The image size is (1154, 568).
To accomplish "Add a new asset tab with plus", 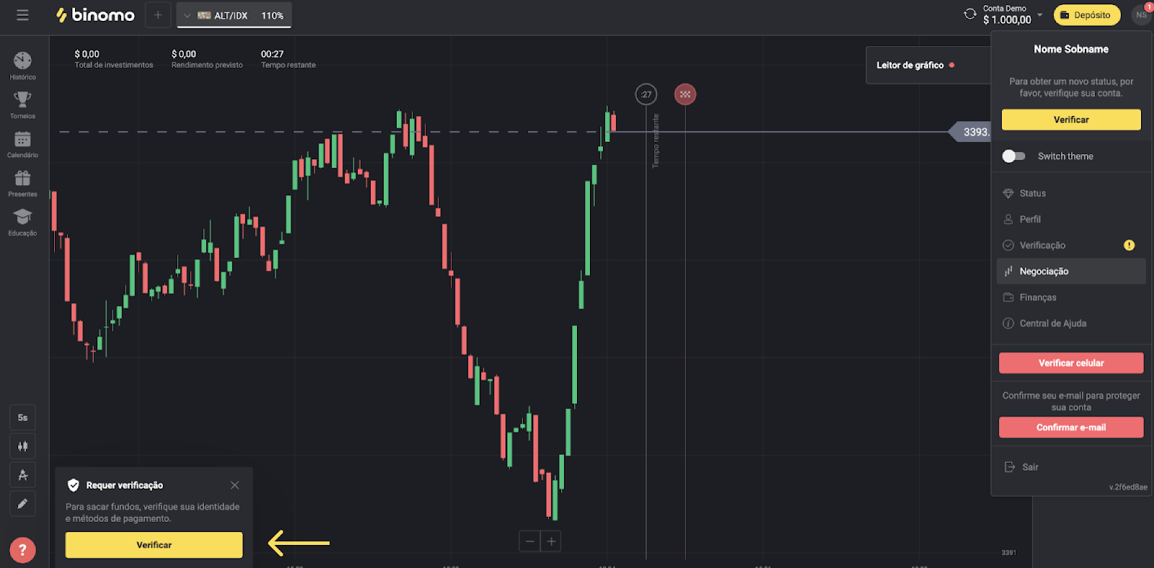I will tap(158, 15).
